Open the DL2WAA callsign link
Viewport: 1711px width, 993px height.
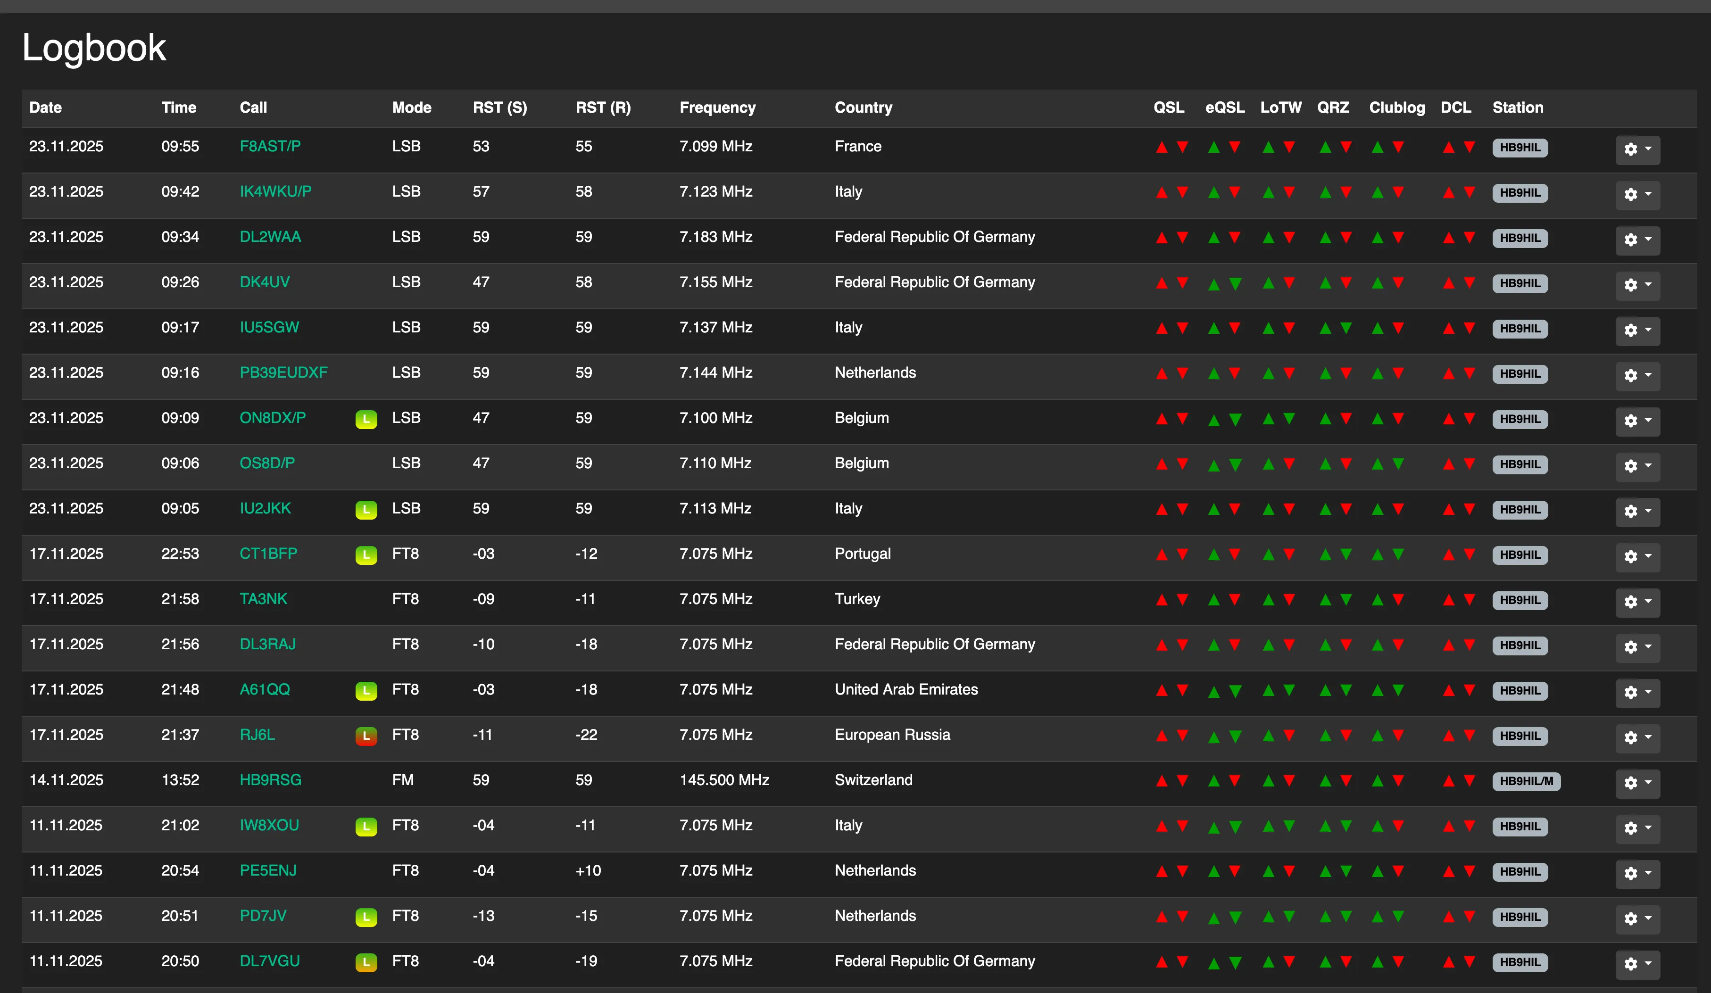(x=270, y=237)
